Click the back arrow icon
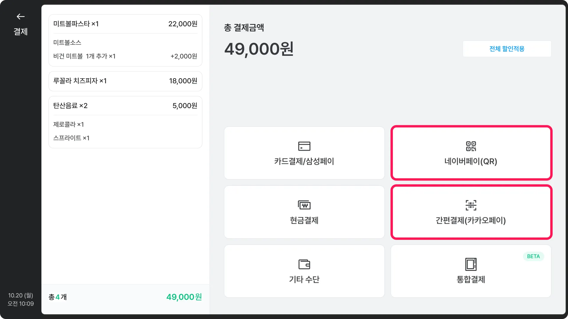This screenshot has width=568, height=319. click(x=20, y=17)
